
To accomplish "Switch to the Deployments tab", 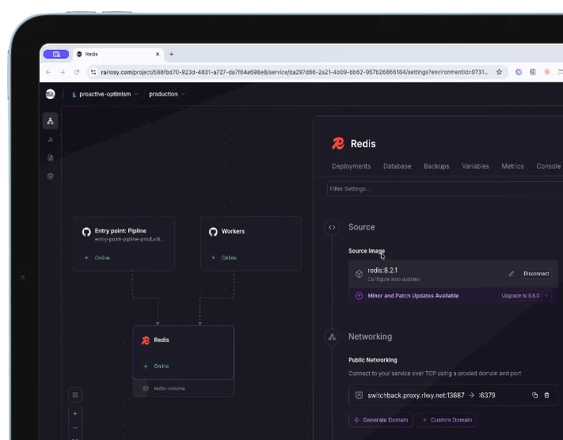I will tap(351, 166).
